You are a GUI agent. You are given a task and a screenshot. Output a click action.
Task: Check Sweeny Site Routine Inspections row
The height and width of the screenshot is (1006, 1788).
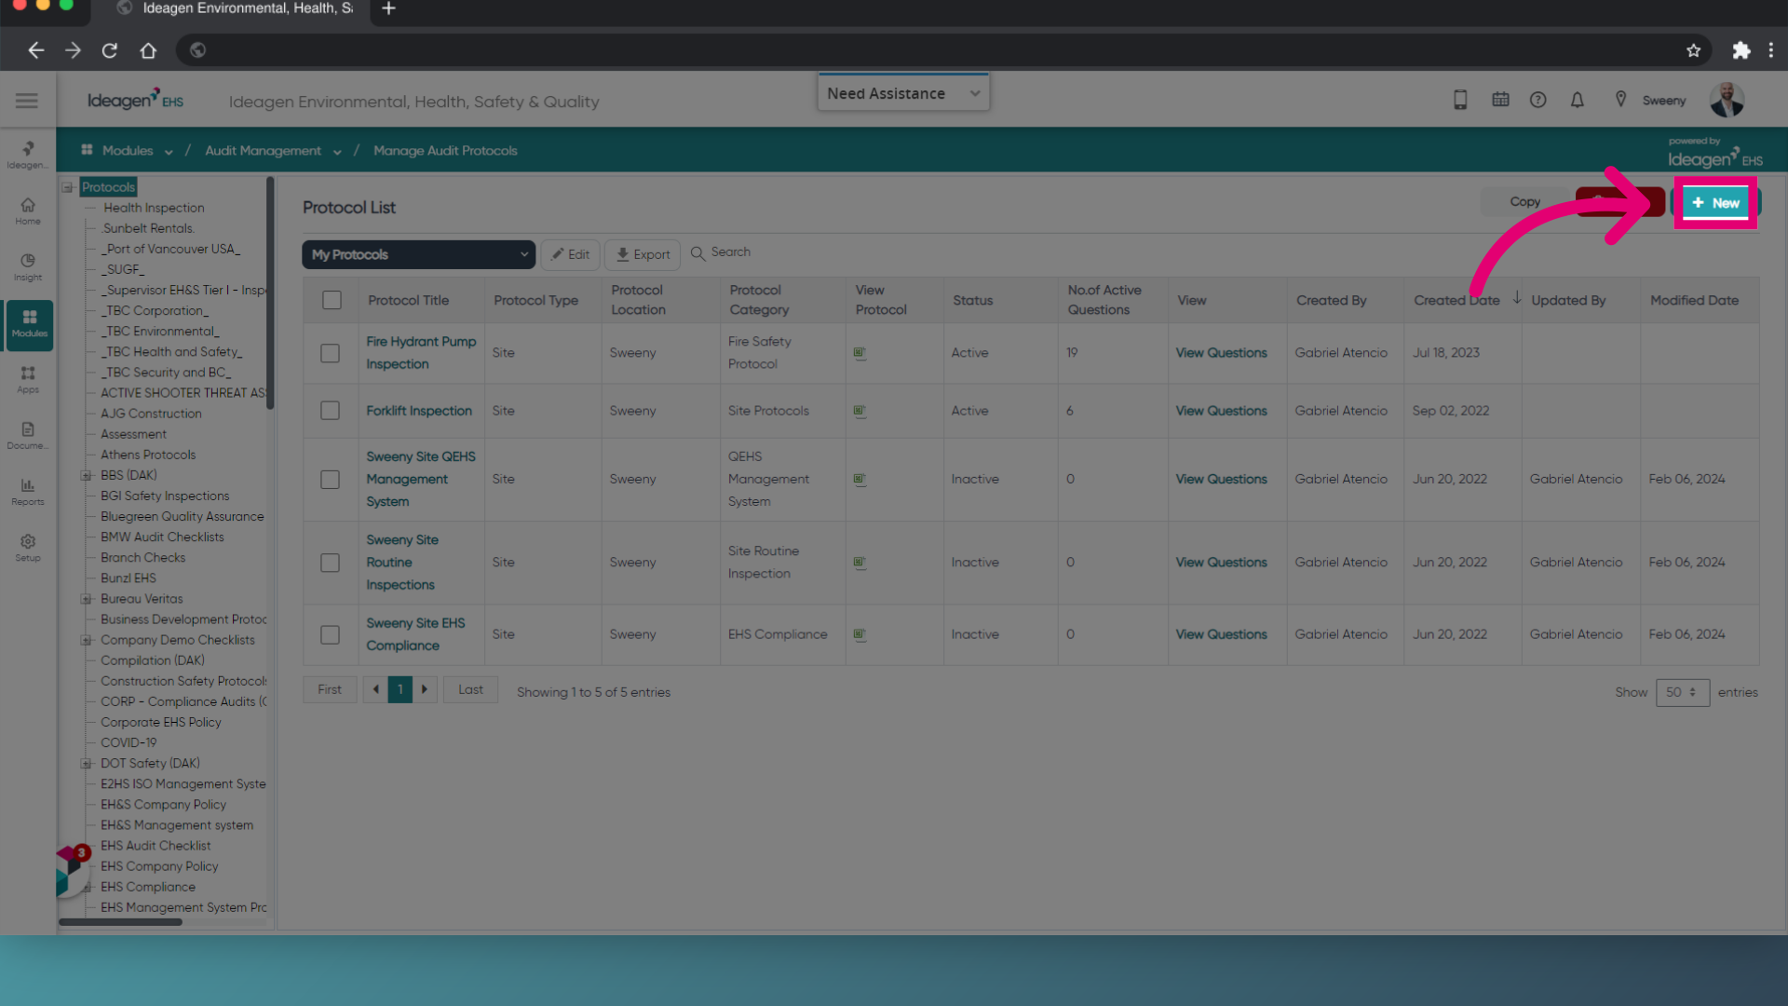[330, 563]
